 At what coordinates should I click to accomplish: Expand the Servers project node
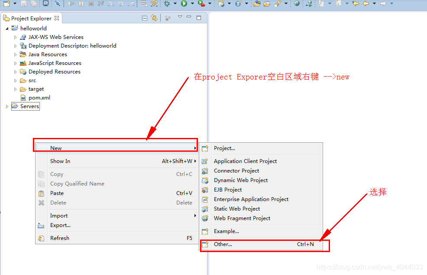[7, 106]
